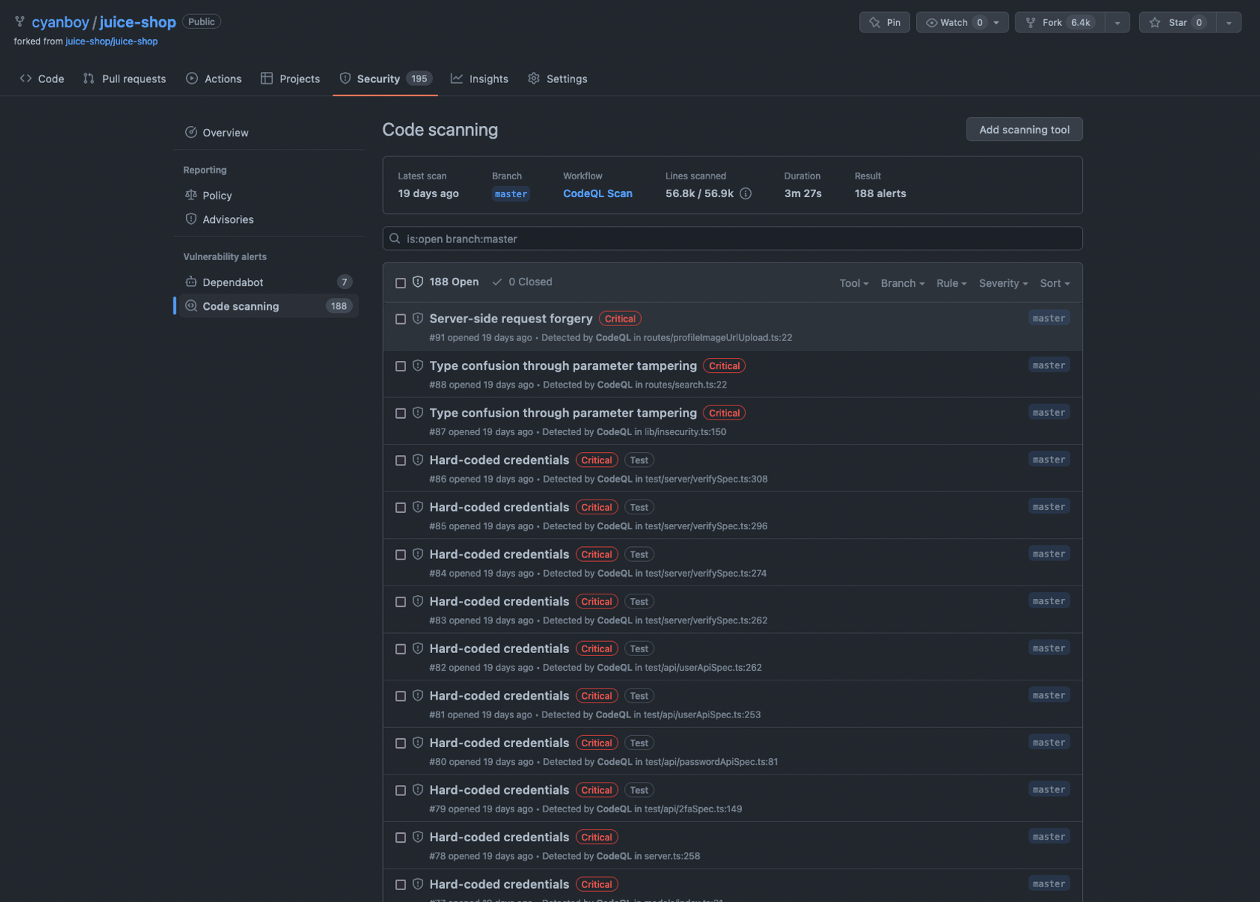1260x902 pixels.
Task: Show the 0 Closed alerts
Action: 523,282
